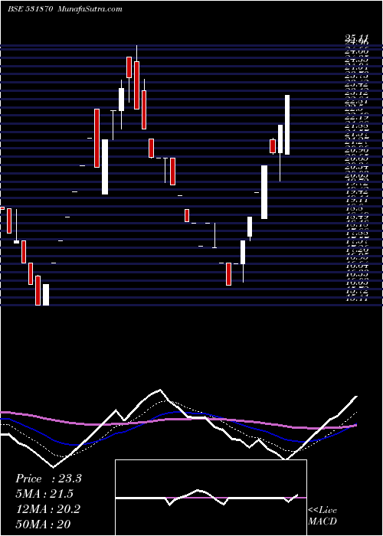Select the "Price : 23.3" readout
Viewport: 383px width, 536px height.
coord(48,479)
